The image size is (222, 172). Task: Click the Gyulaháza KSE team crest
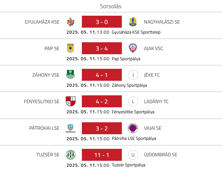71,22
